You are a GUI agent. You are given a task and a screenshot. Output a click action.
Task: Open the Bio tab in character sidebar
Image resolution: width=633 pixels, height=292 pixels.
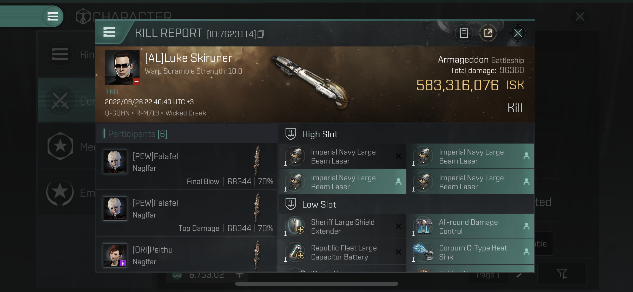tap(70, 55)
